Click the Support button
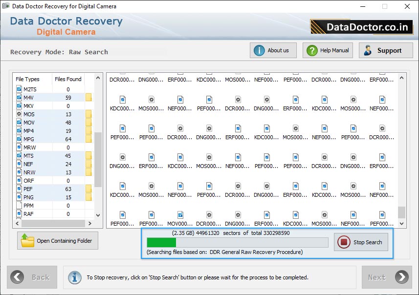419x295 pixels. (x=386, y=50)
